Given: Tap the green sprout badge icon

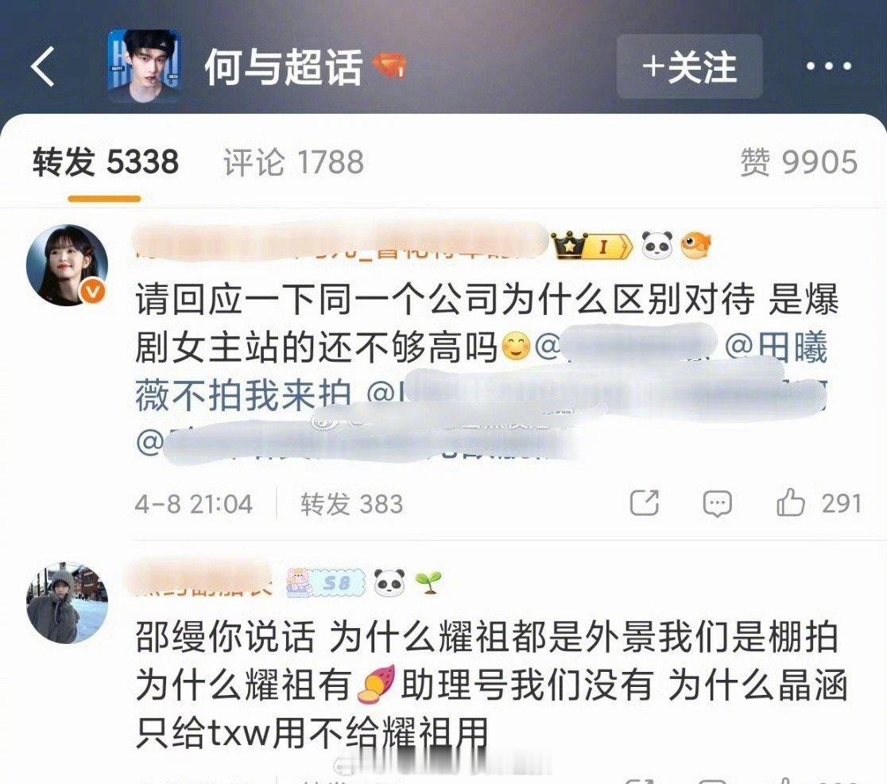Looking at the screenshot, I should click(428, 583).
